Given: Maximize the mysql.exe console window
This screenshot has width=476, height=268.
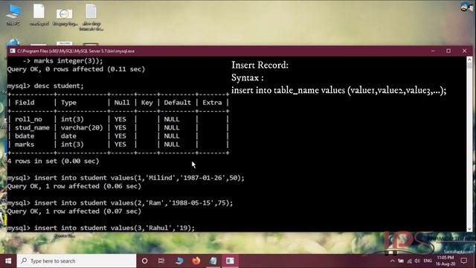Looking at the screenshot, I should pyautogui.click(x=448, y=51).
